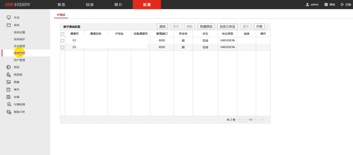This screenshot has width=353, height=155.
Task: Open the 预览 top tab
Action: point(61,5)
